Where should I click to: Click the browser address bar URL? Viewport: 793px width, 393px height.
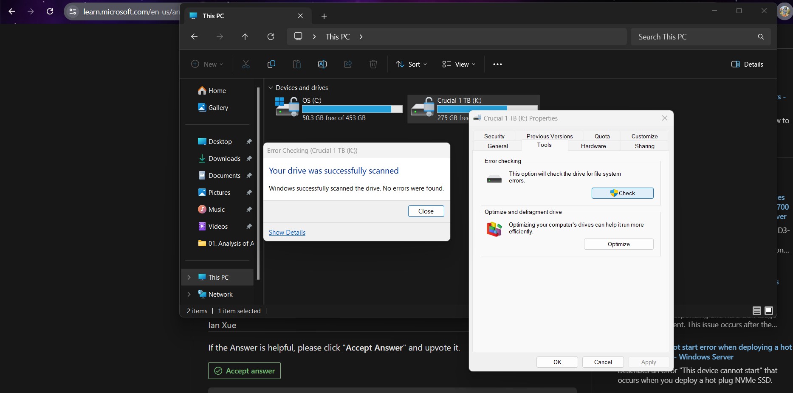(131, 11)
